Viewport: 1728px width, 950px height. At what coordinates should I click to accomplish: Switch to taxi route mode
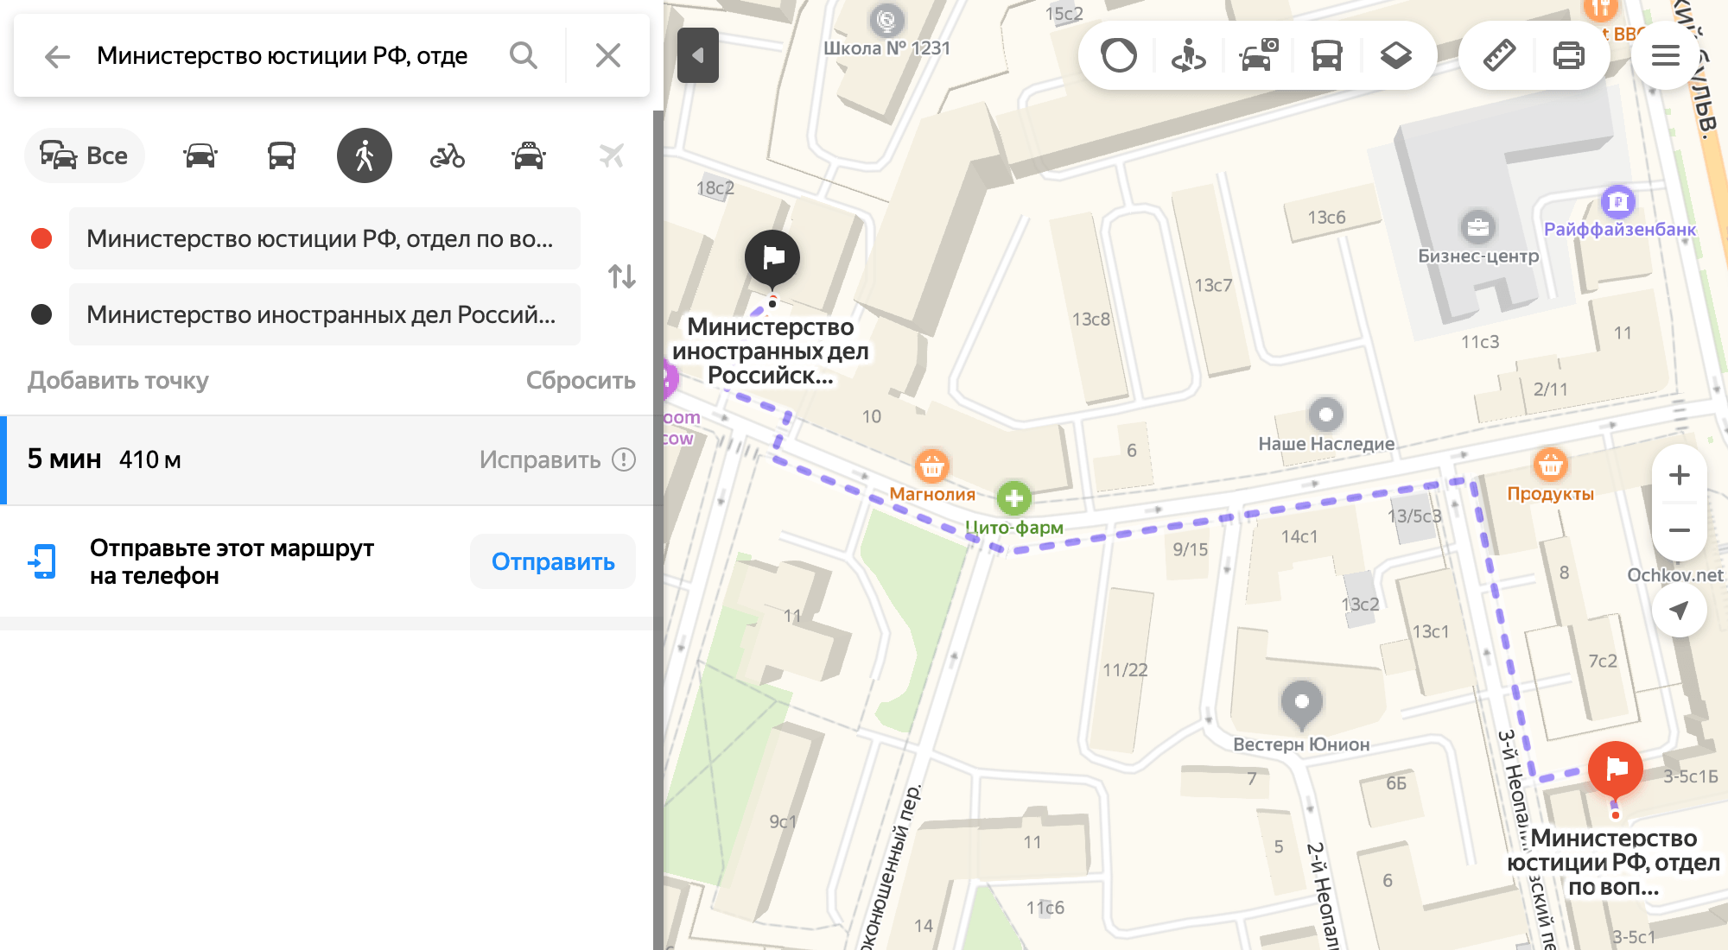coord(529,156)
